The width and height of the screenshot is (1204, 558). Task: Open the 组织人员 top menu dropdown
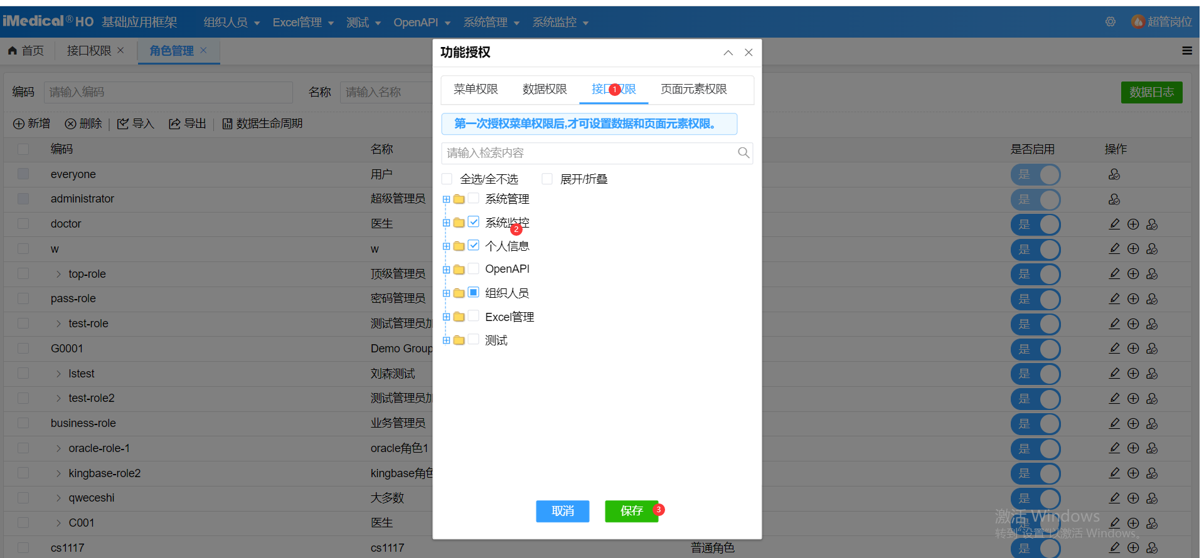[232, 23]
